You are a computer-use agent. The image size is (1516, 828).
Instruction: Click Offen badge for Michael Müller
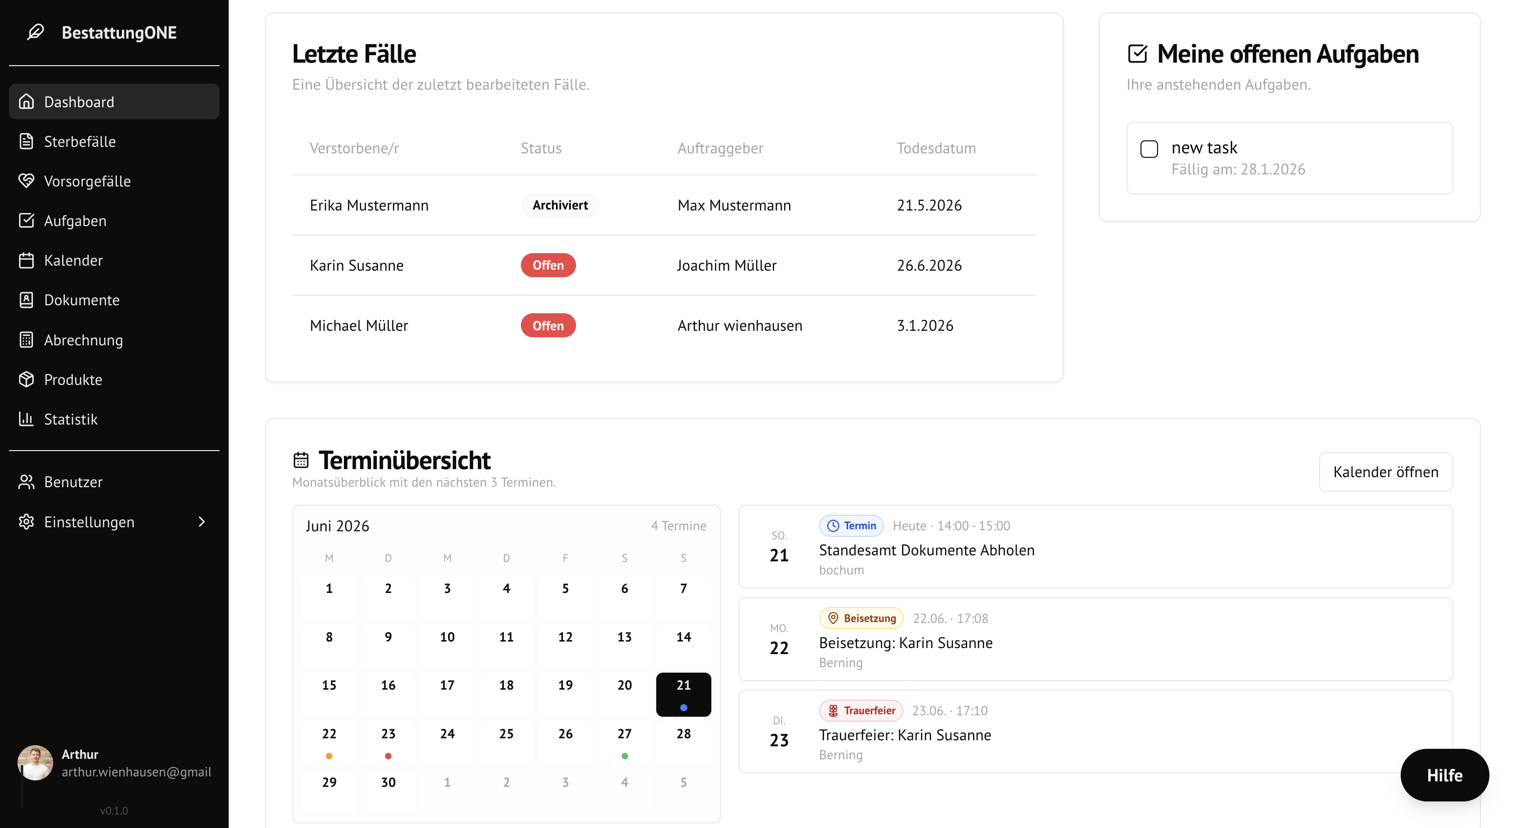click(x=548, y=325)
